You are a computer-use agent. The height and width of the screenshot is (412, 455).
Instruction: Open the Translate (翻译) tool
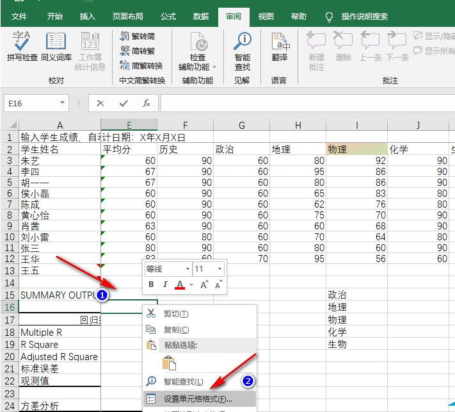280,47
